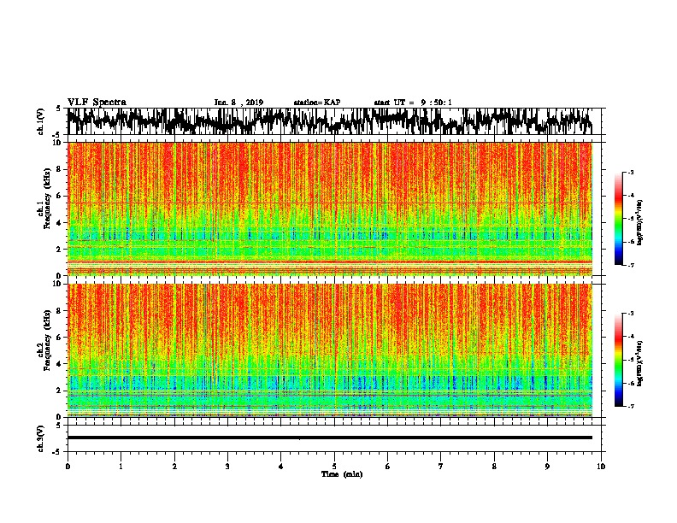Click the "-3" label on ch.2 color bar
This screenshot has height=523, width=677.
point(630,314)
